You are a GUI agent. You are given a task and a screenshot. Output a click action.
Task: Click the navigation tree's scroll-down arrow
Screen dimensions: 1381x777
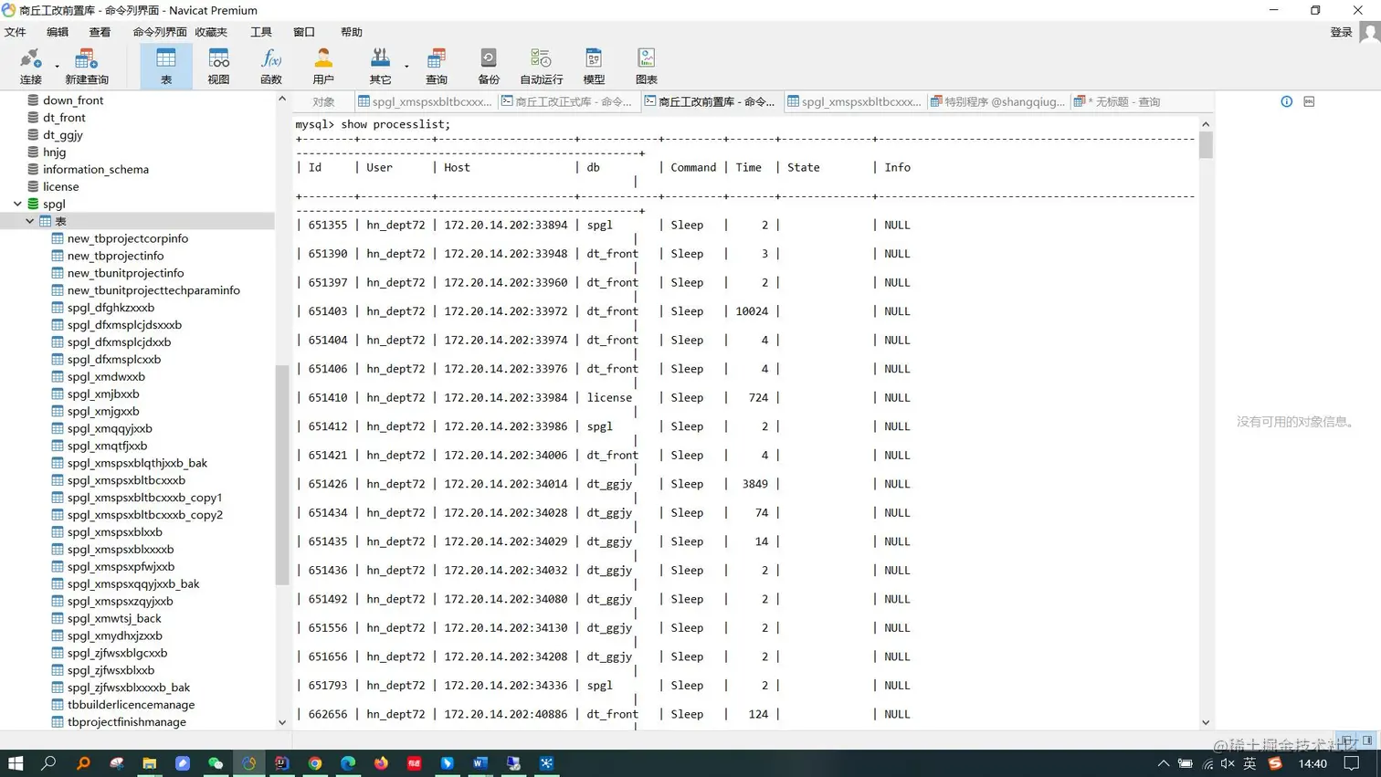281,722
